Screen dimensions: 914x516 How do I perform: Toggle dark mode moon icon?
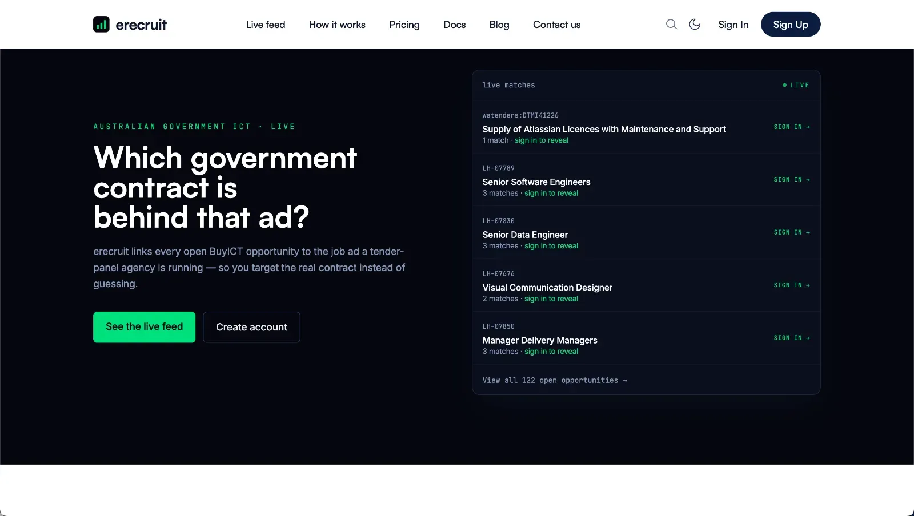695,24
